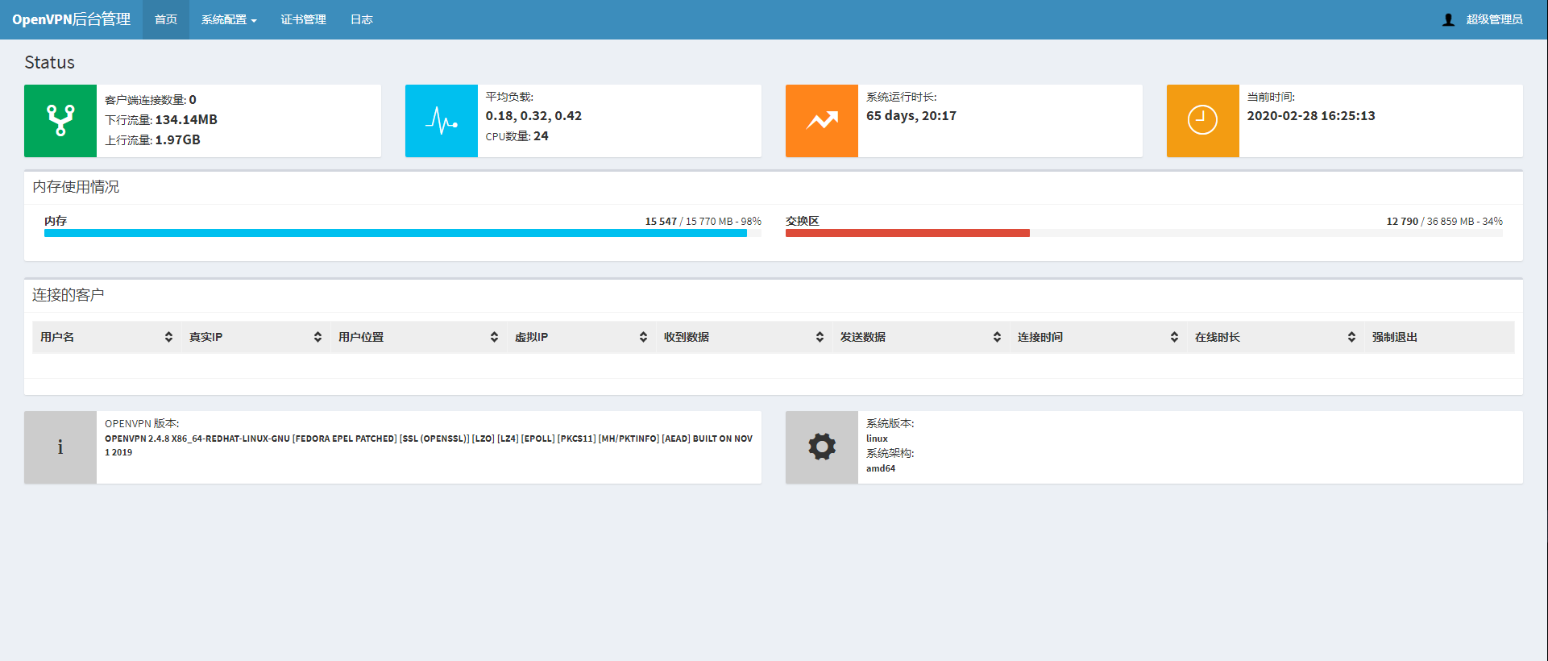Click the OpenVPN version info icon

(60, 447)
